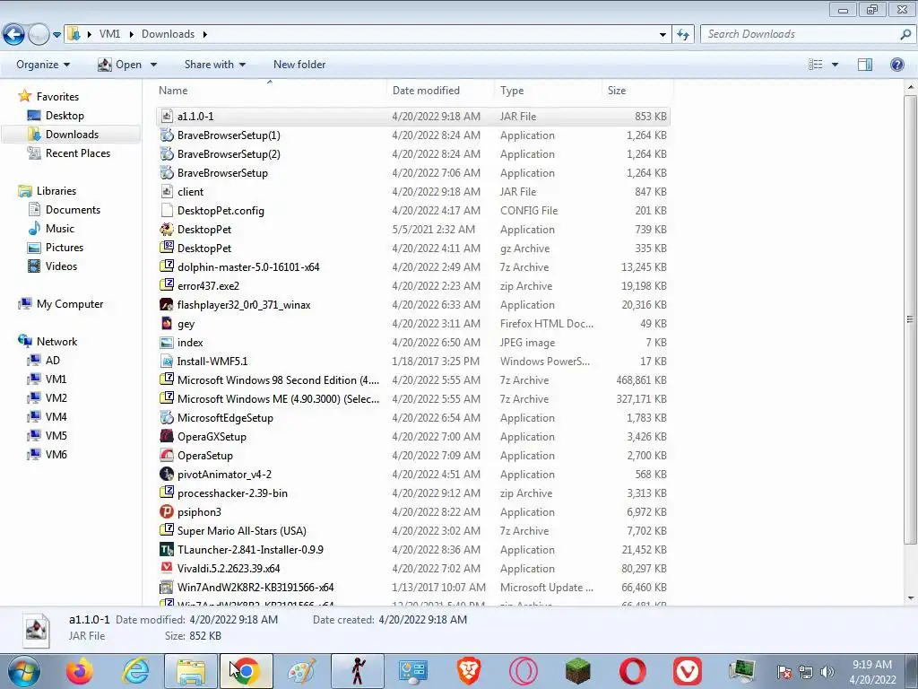Select the processhacker-2.39-bin file name
The image size is (918, 689).
232,493
